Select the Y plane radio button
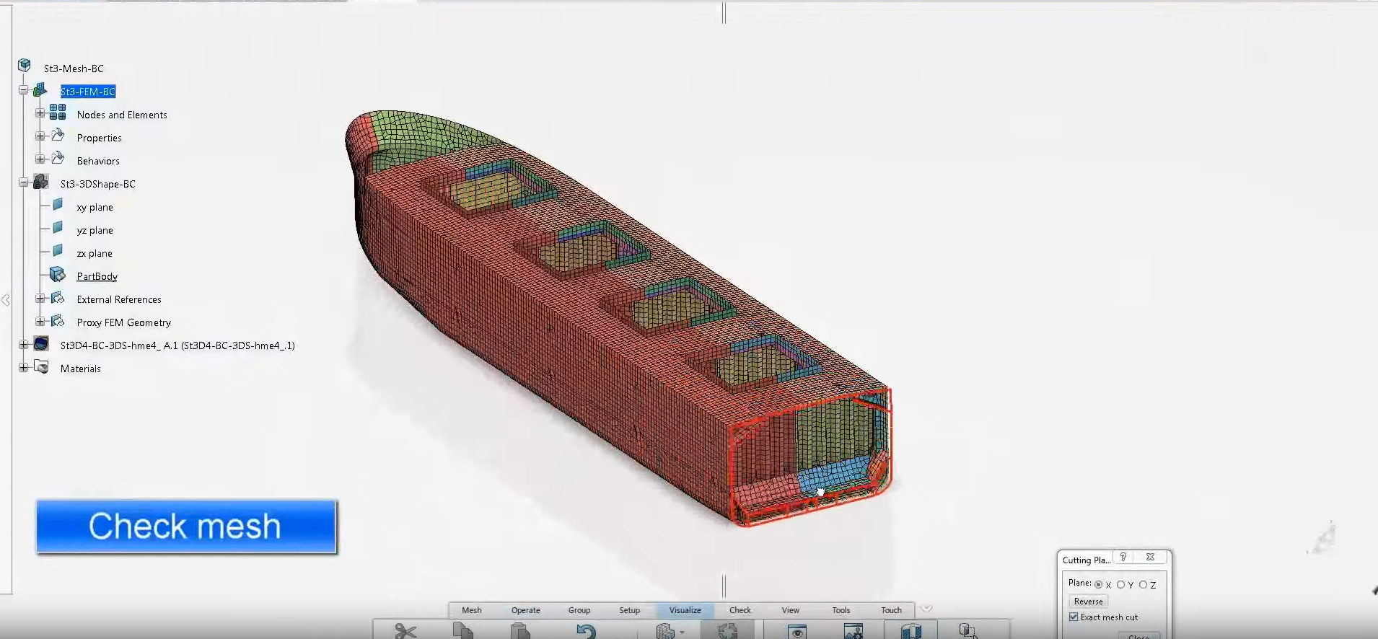 click(1121, 585)
